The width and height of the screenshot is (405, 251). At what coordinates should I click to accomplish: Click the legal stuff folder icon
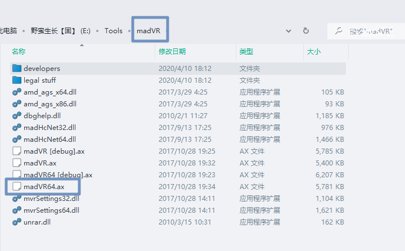click(17, 80)
